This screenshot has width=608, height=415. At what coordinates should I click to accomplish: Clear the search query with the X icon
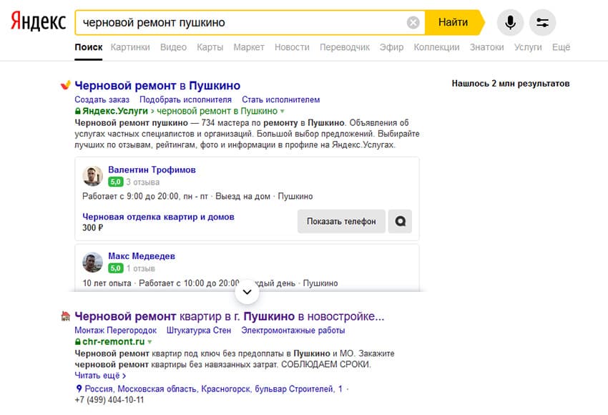click(x=413, y=22)
